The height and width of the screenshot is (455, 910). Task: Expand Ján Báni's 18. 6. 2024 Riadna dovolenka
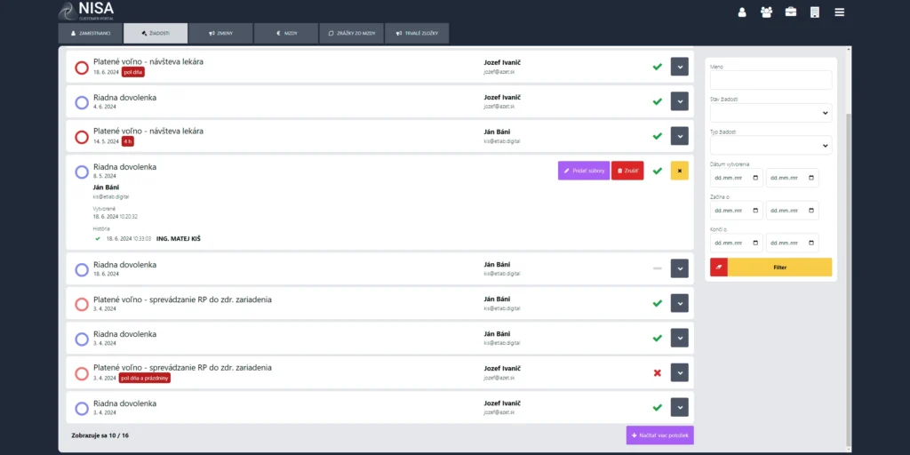pyautogui.click(x=680, y=268)
